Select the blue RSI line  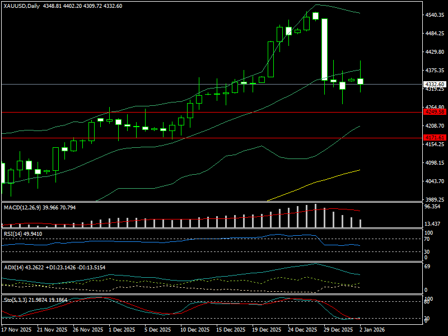(168, 241)
